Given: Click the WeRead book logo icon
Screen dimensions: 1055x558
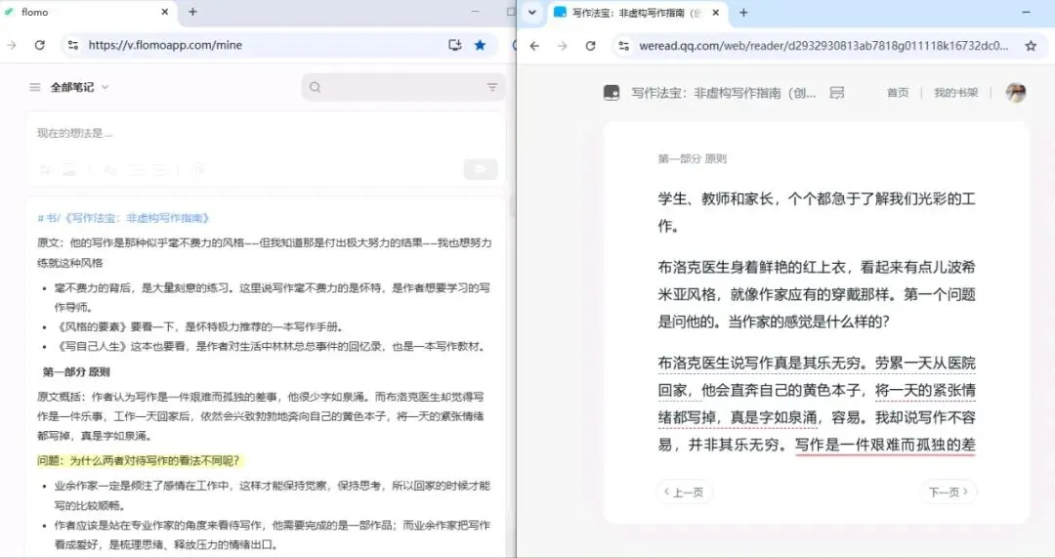Looking at the screenshot, I should coord(611,93).
